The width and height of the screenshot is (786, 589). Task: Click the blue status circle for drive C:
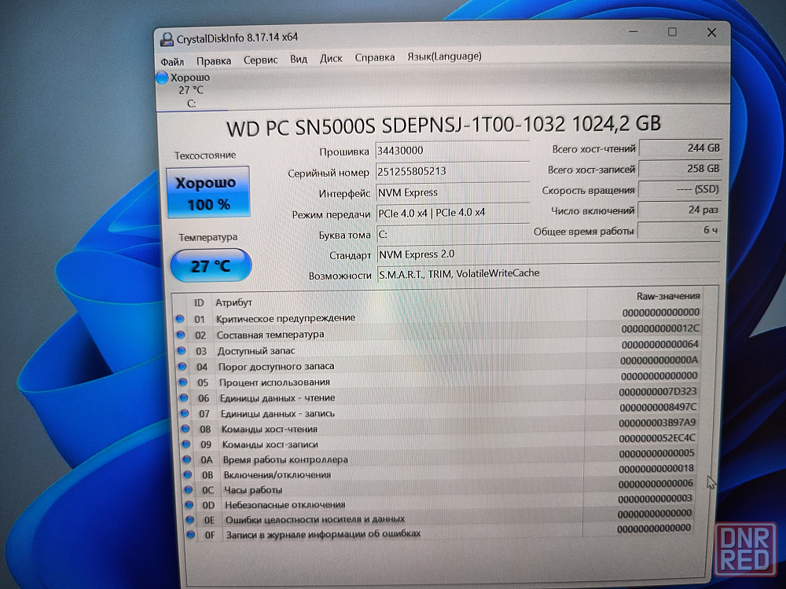click(162, 78)
